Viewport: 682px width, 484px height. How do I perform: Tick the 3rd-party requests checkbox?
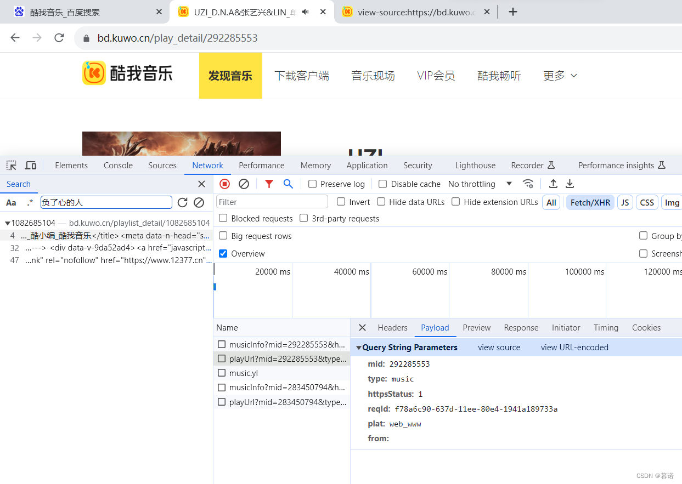point(303,218)
